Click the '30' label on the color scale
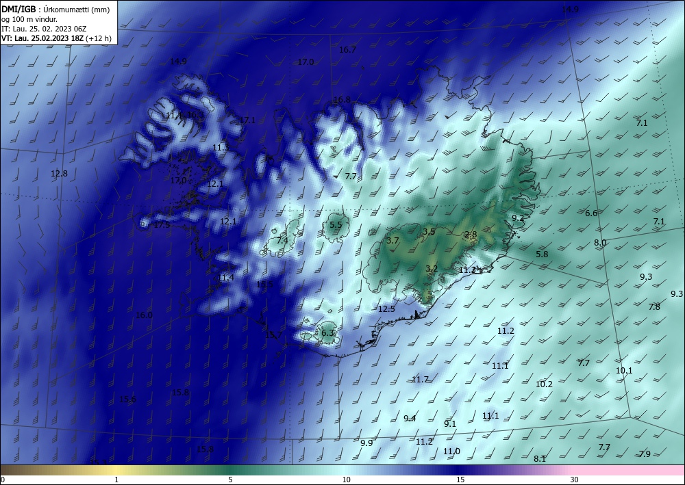 tap(574, 480)
